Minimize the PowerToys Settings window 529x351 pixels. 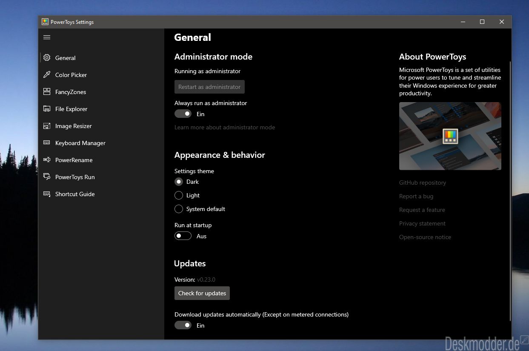tap(463, 22)
